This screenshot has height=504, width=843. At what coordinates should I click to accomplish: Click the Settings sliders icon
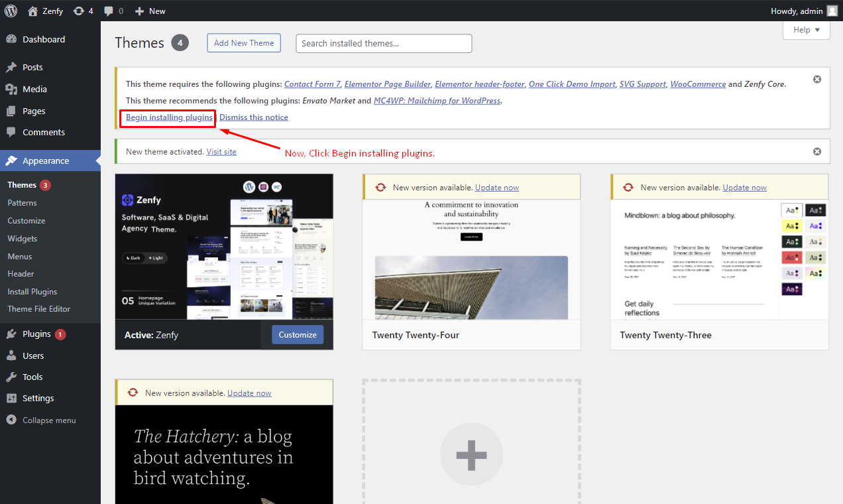(11, 398)
